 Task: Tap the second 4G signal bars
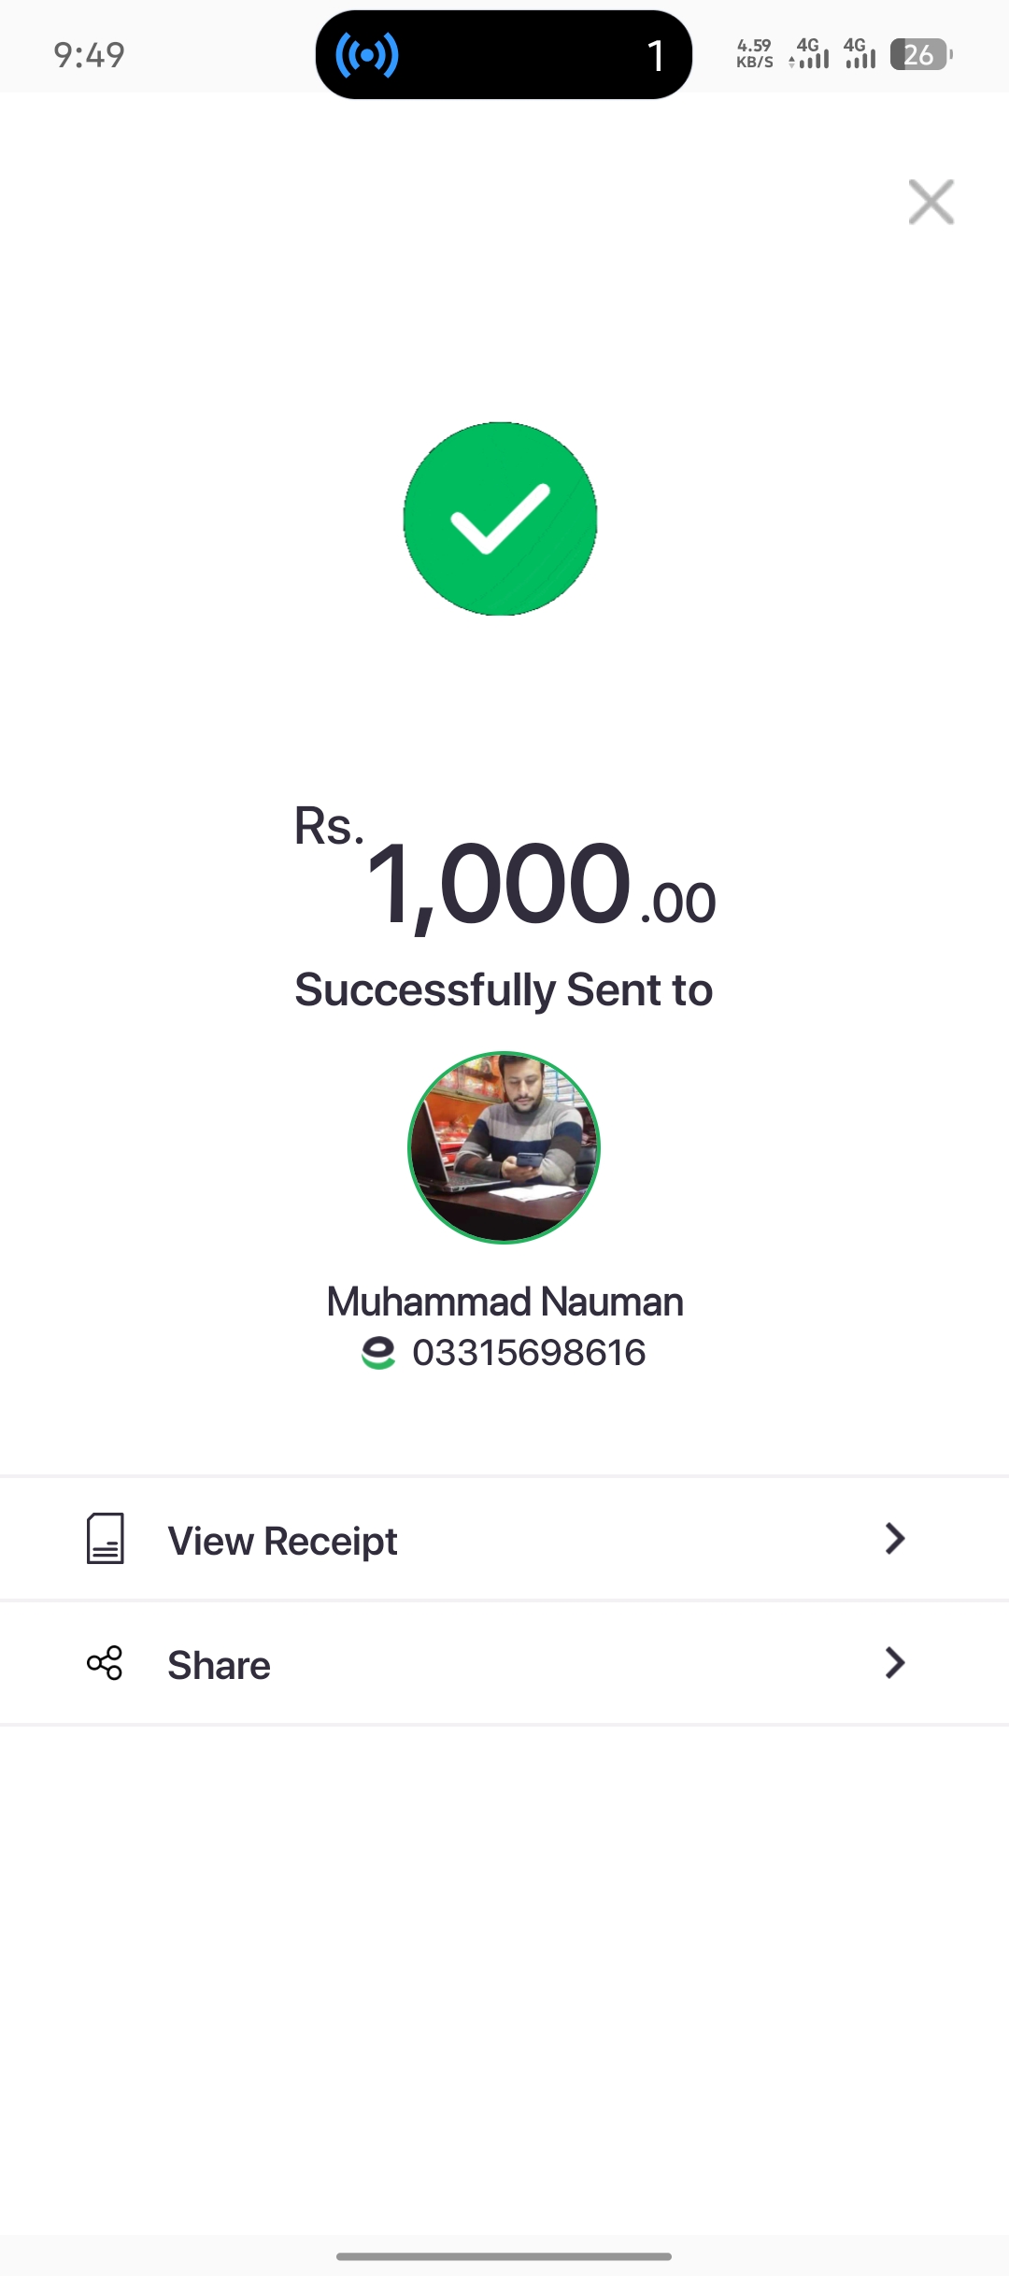coord(860,54)
